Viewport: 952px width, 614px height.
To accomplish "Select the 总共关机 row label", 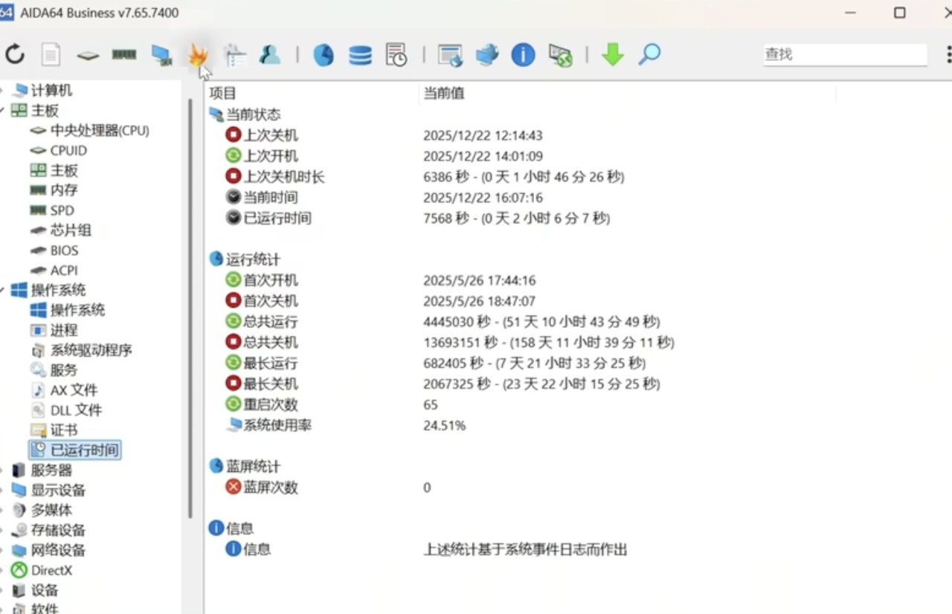I will [271, 343].
